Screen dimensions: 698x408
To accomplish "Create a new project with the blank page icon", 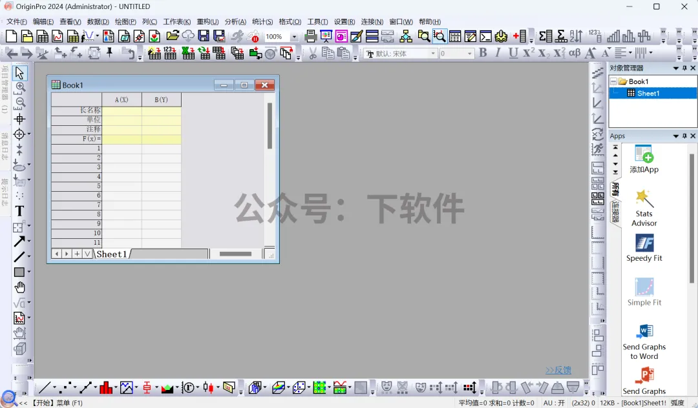I will pos(11,36).
